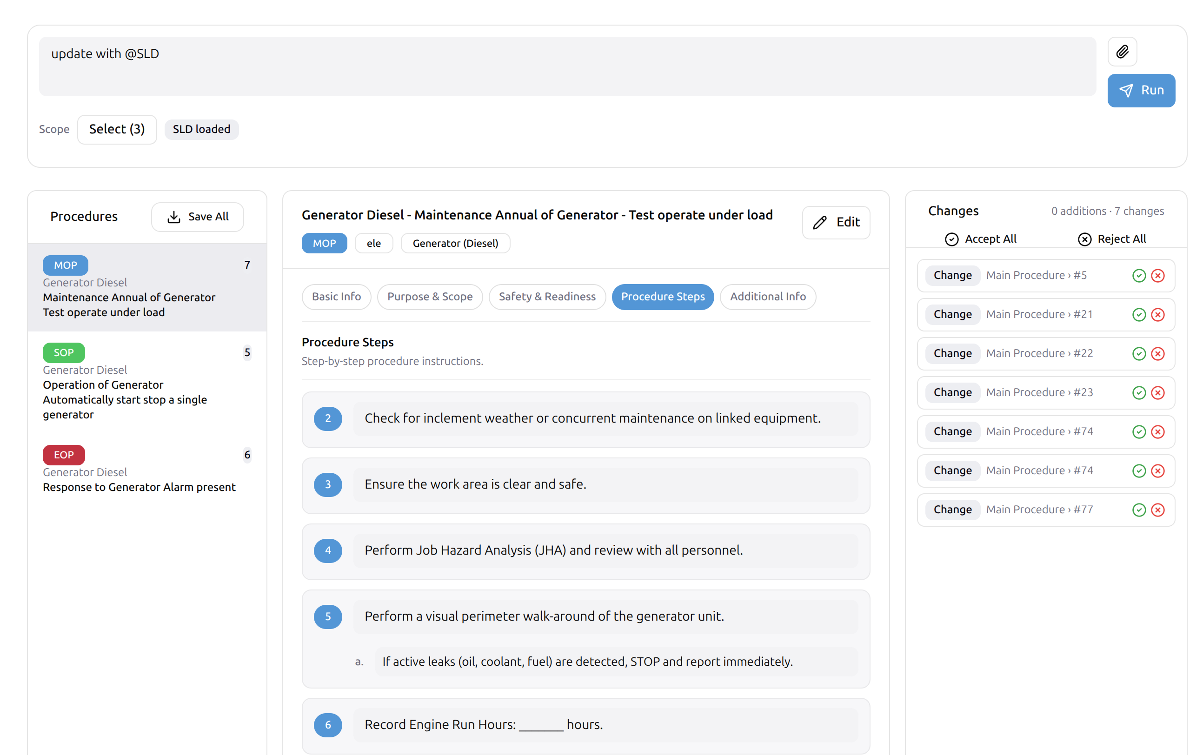
Task: Accept the Main Procedure #21 change
Action: 1138,315
